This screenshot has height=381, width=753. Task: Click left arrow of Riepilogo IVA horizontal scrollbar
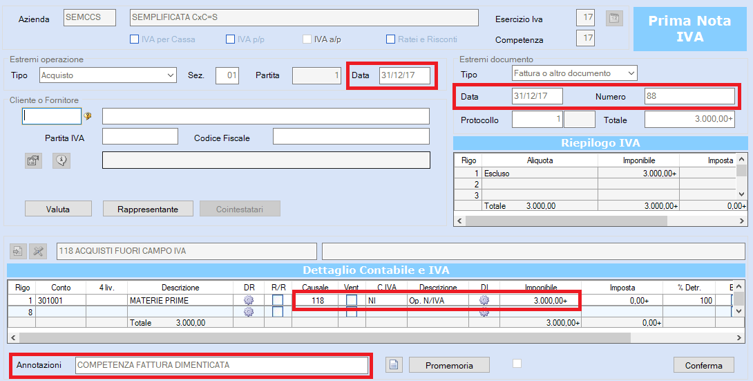(459, 221)
